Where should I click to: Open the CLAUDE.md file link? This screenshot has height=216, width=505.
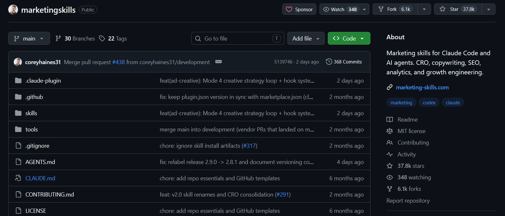click(40, 178)
